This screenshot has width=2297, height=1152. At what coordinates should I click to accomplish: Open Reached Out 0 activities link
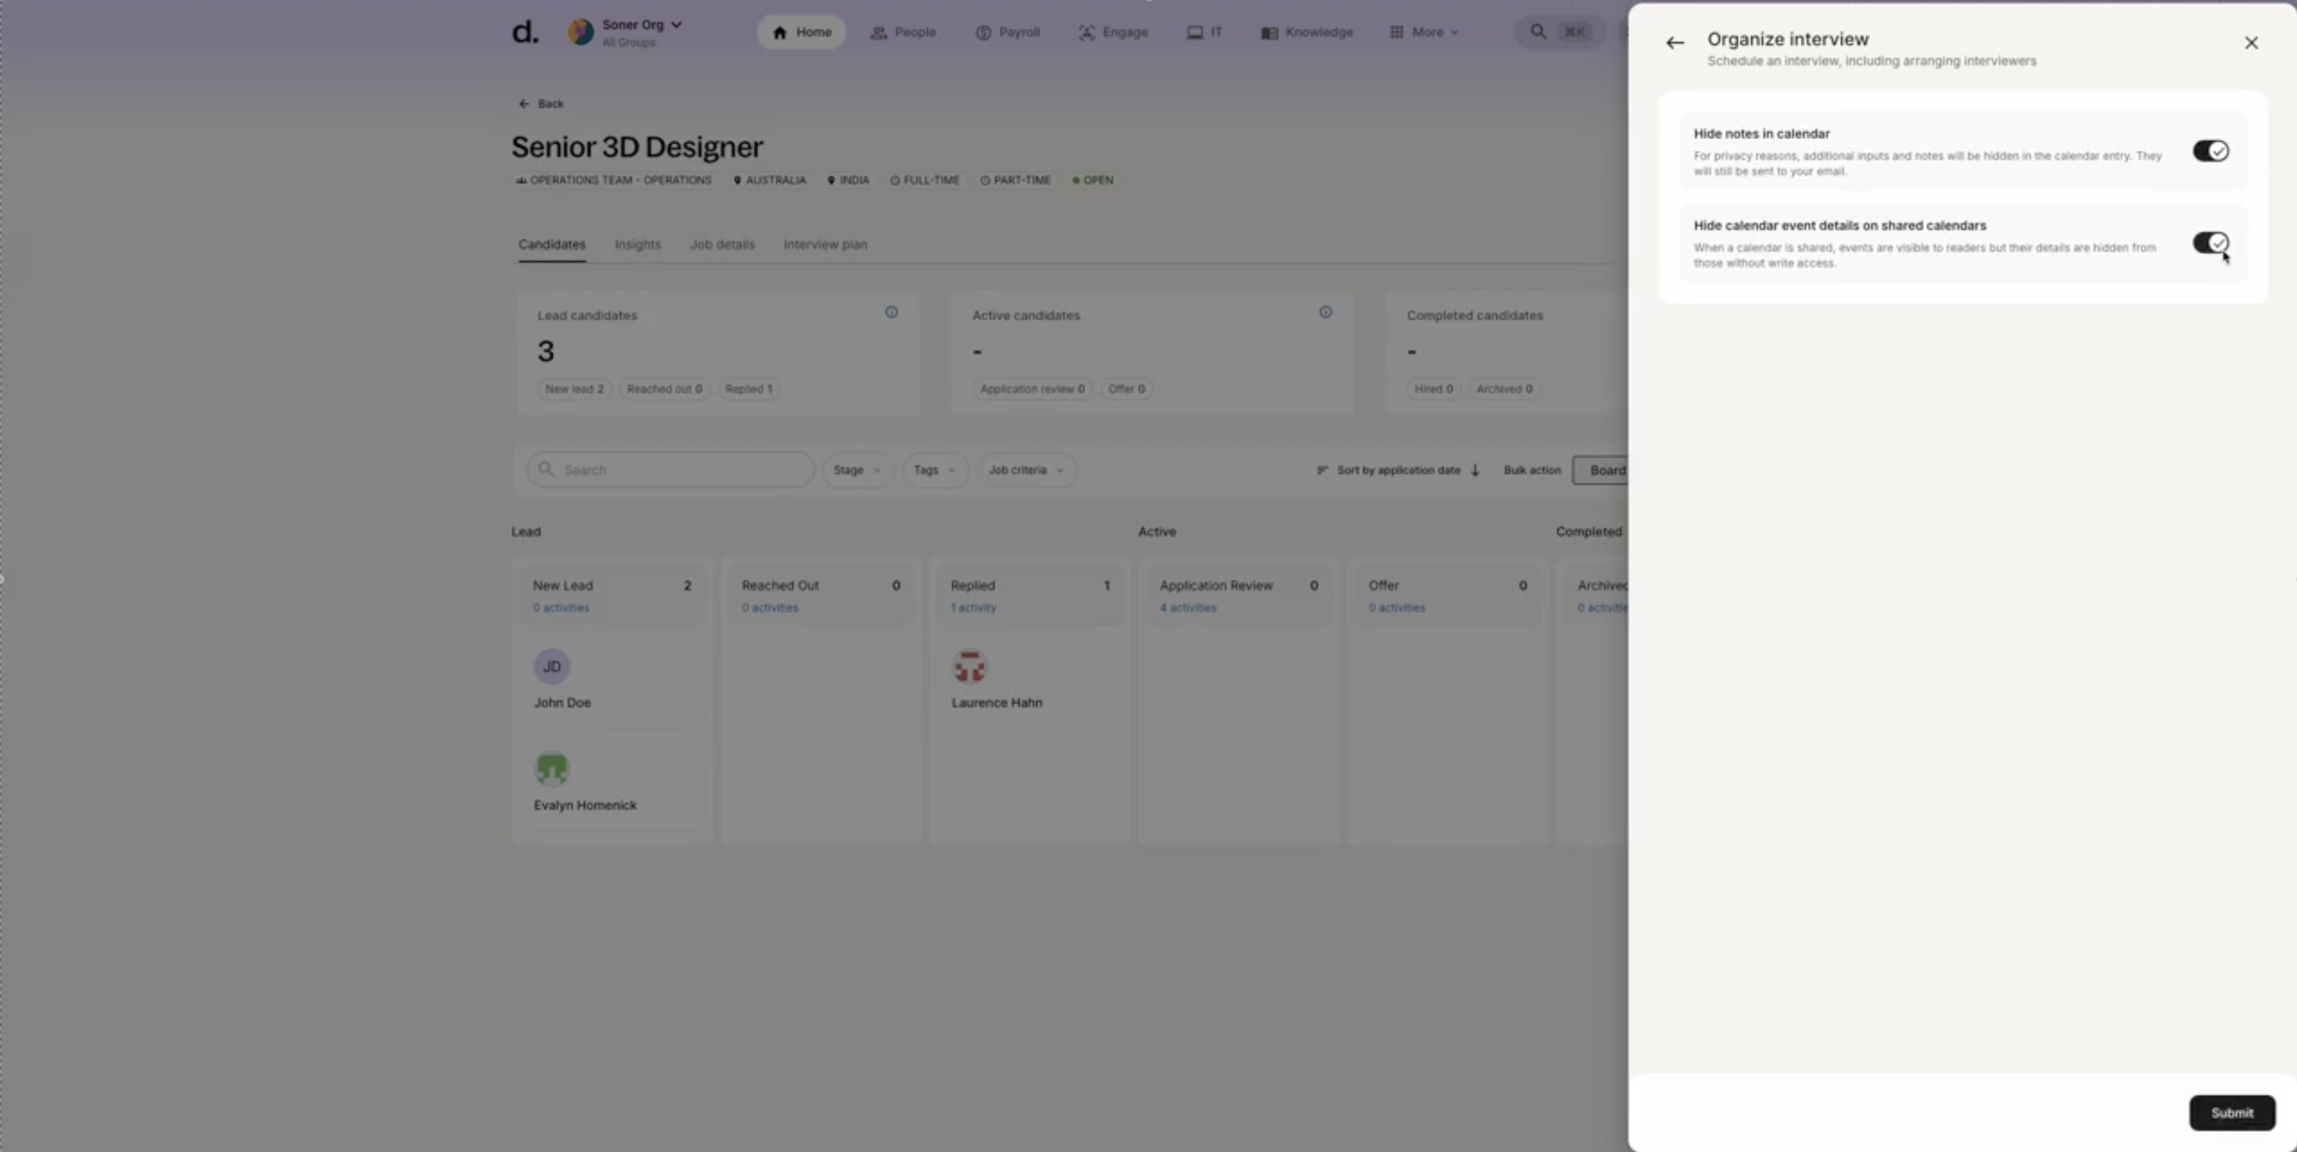(x=769, y=608)
